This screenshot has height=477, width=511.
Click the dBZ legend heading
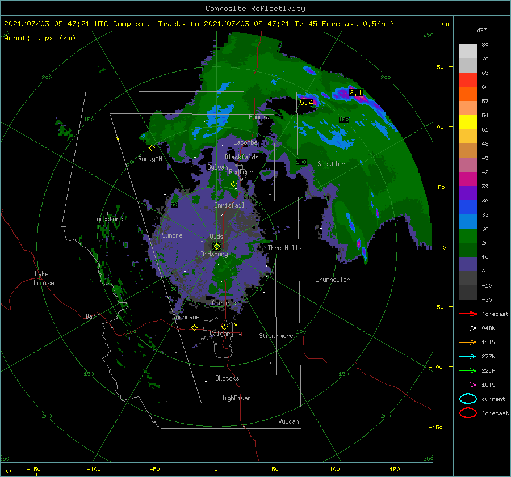coord(481,30)
